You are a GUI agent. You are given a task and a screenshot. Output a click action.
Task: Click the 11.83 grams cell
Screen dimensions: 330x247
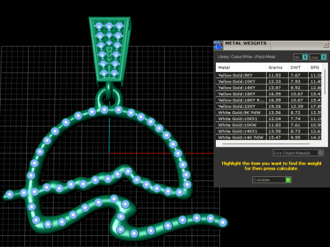tap(277, 125)
